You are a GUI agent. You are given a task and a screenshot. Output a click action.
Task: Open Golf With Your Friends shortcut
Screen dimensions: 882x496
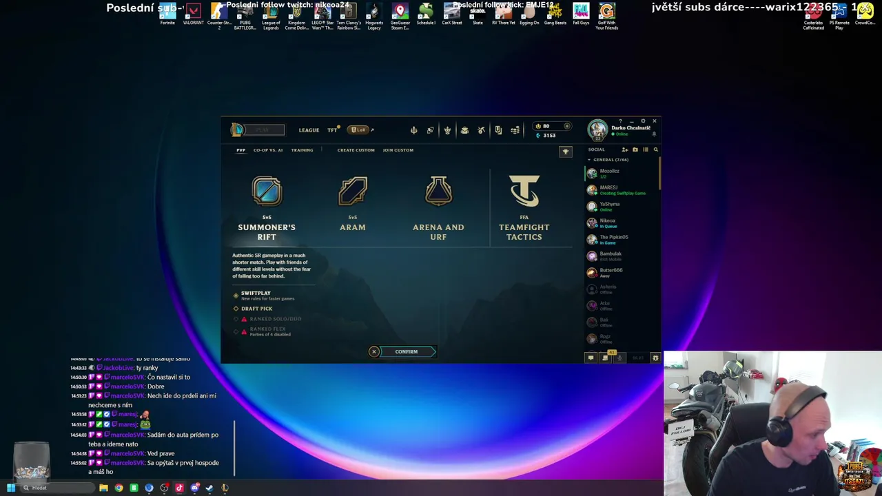pos(606,17)
